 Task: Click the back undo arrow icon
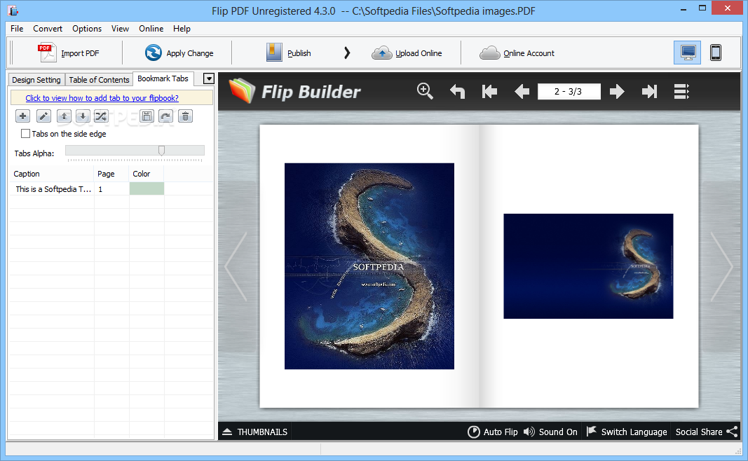pyautogui.click(x=458, y=91)
